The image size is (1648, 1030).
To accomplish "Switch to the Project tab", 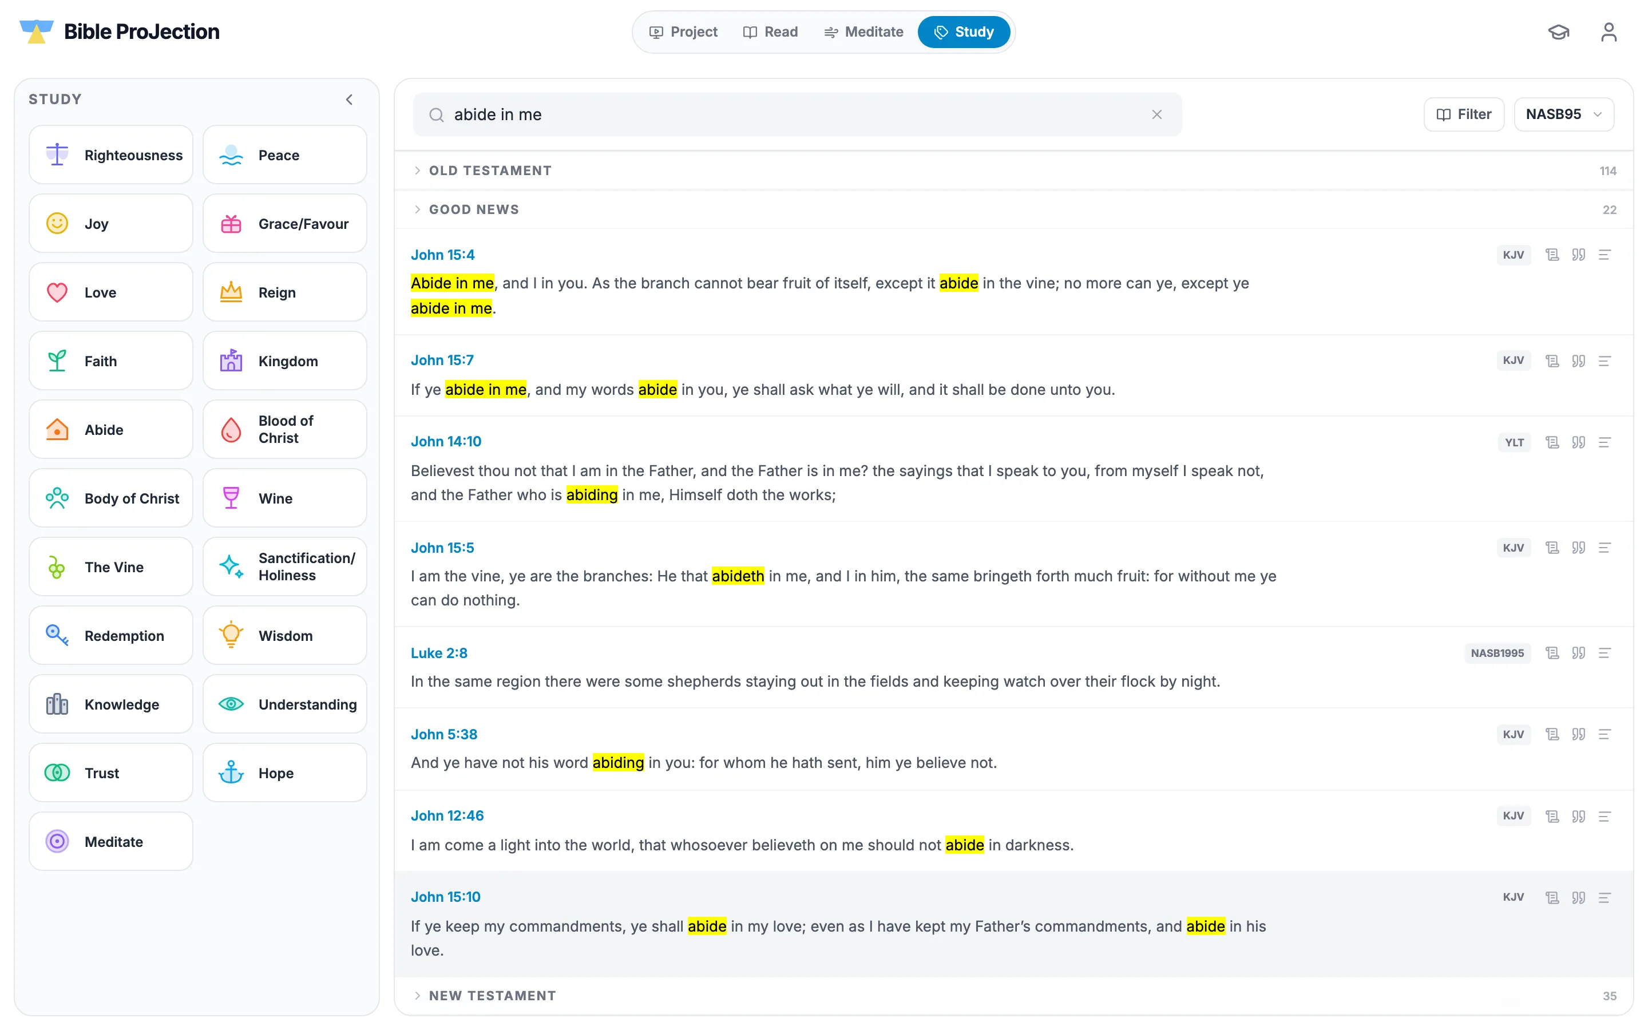I will (x=683, y=32).
